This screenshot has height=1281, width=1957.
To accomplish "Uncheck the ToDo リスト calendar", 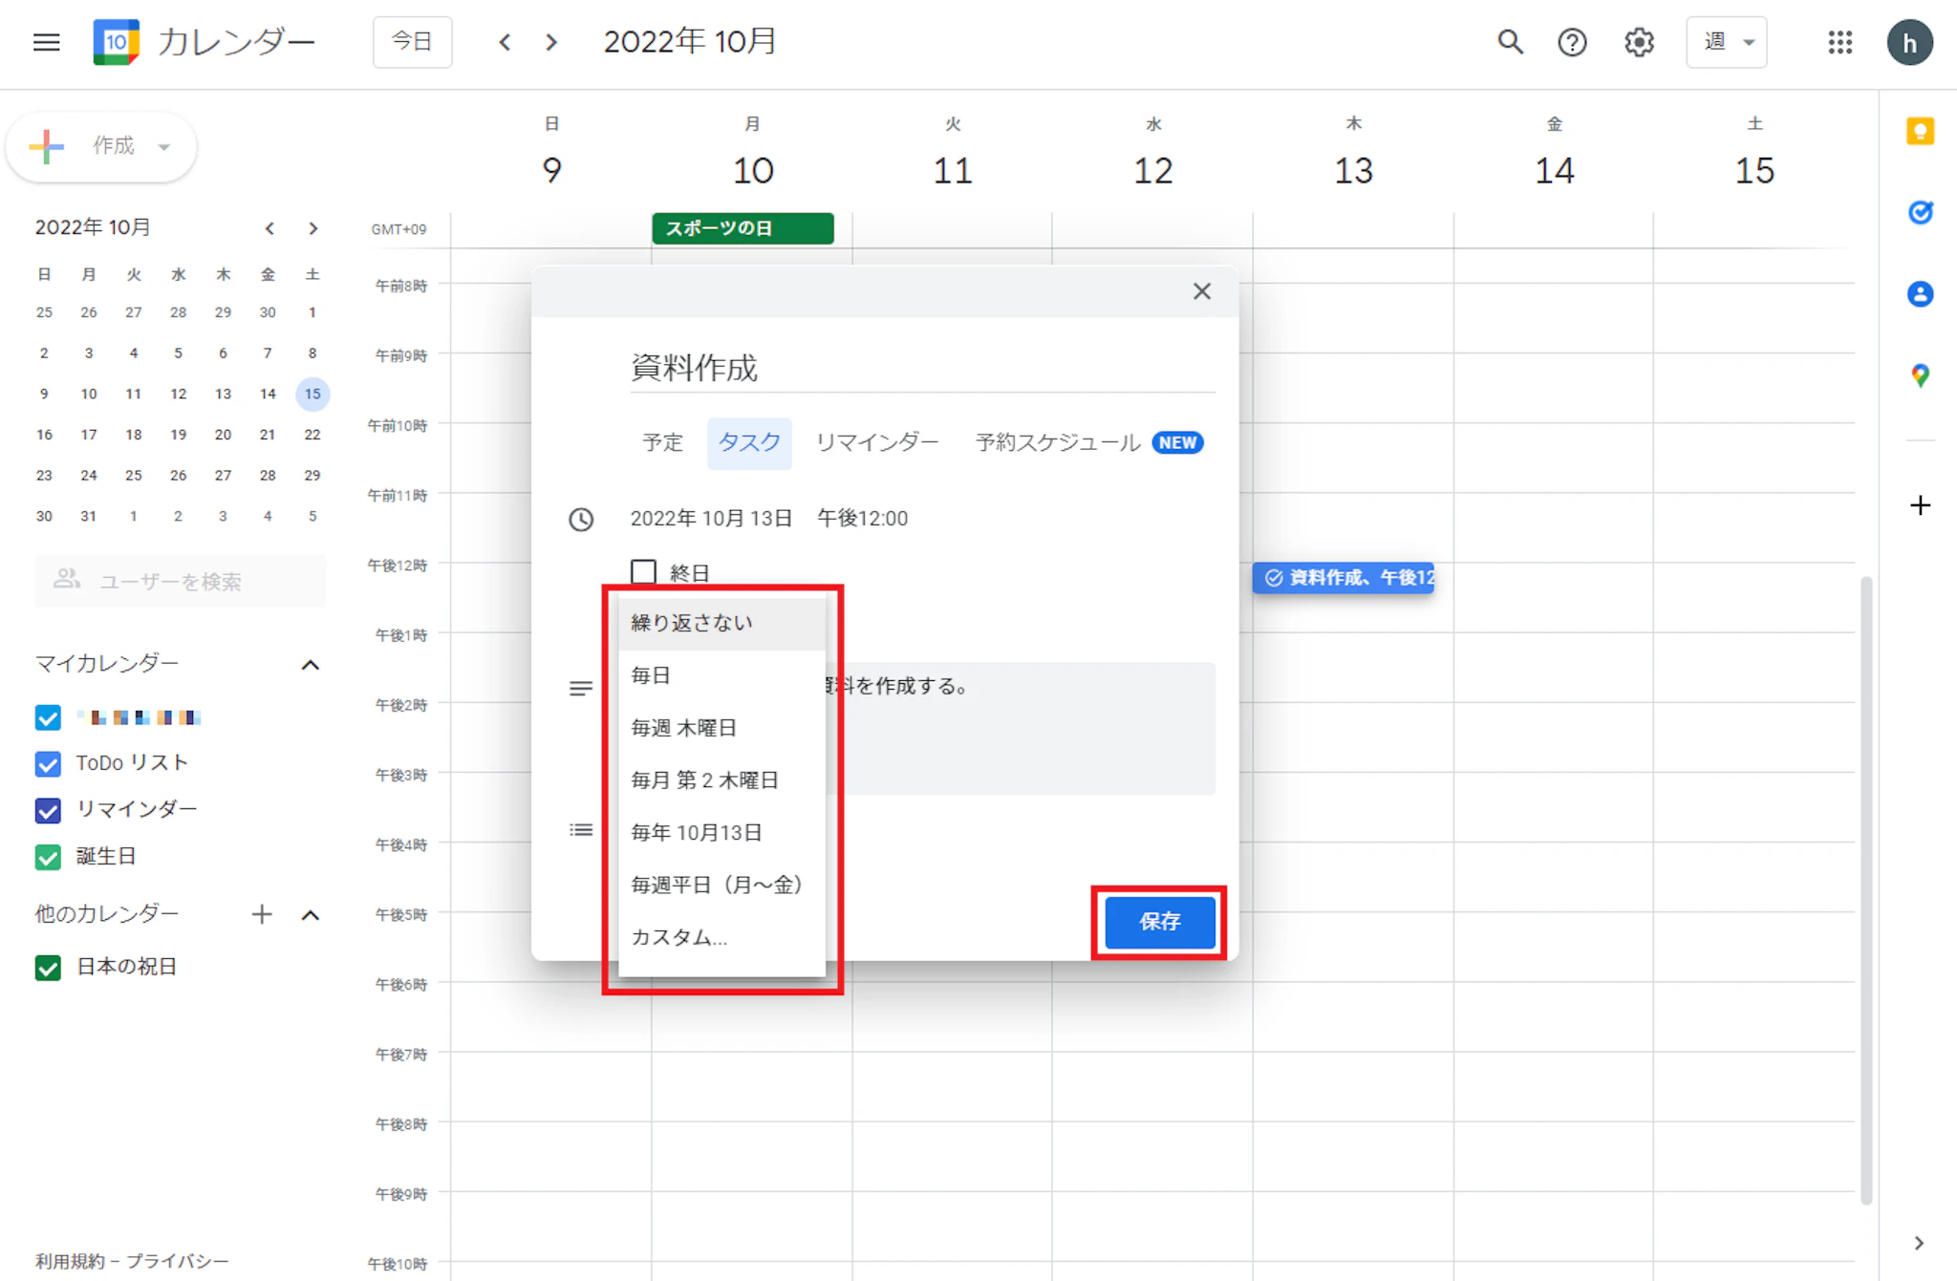I will [x=48, y=763].
